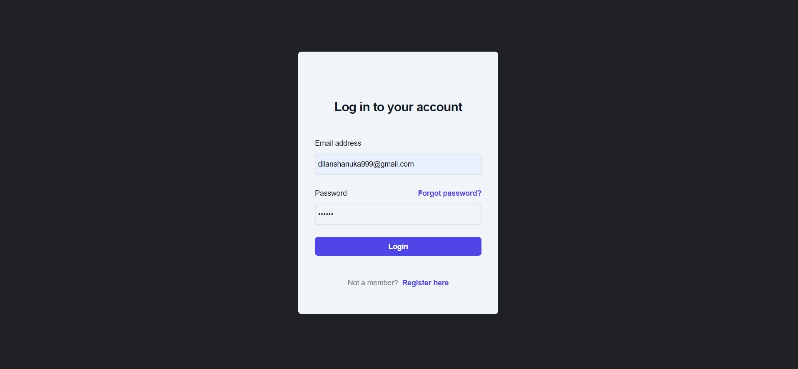The image size is (798, 369).
Task: Click the Log in to your account heading
Action: pos(398,107)
